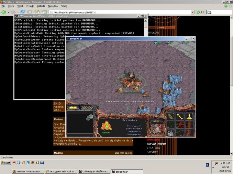
Task: Reload the page with Firefox refresh icon
Action: point(22,12)
